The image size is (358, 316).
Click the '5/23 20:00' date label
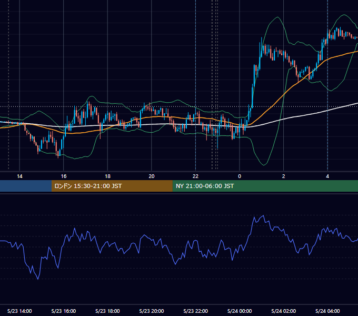click(152, 311)
